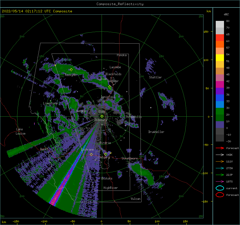Click yellow diamond marker below Cochrane
Viewport: 240px width, 225px height.
tap(91, 154)
